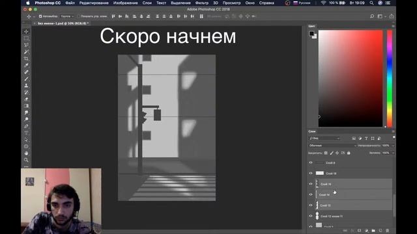Open the Фильтр menu

coord(202,3)
